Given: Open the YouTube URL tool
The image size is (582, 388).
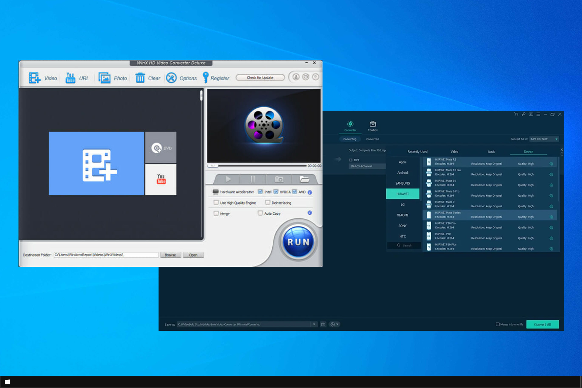Looking at the screenshot, I should (70, 78).
